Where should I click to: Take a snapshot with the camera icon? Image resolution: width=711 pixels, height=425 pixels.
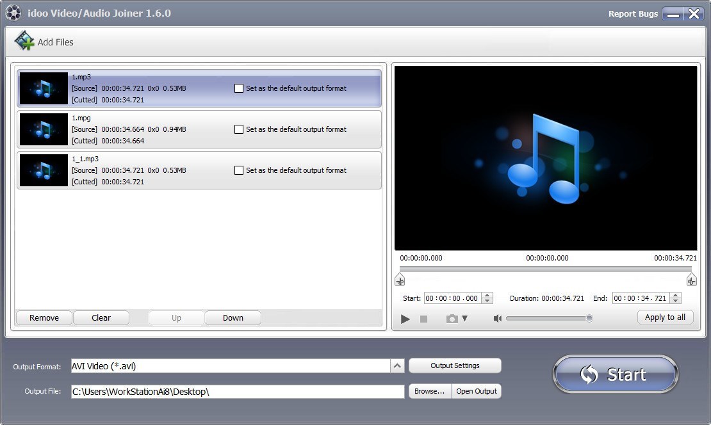click(x=450, y=317)
